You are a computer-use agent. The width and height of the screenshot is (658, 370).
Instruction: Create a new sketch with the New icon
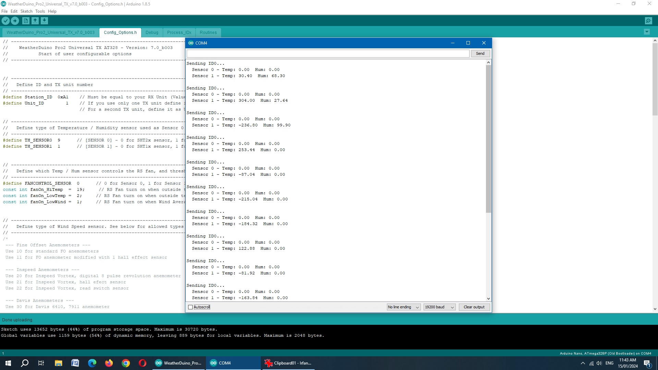(26, 21)
